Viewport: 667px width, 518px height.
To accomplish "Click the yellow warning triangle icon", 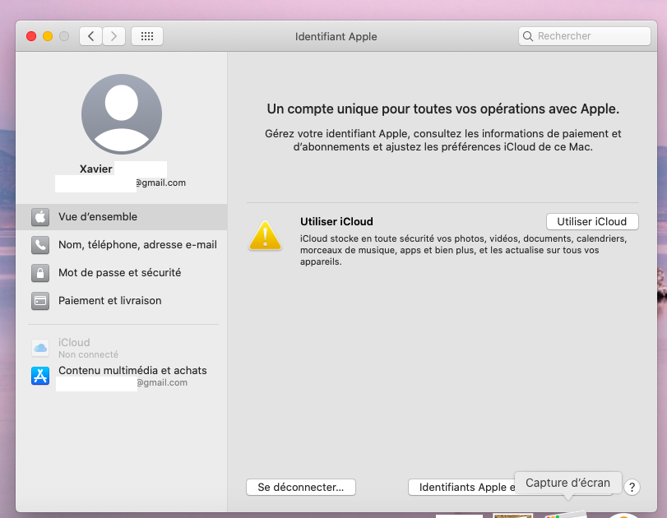I will pos(266,236).
